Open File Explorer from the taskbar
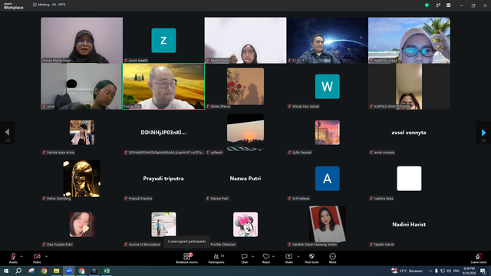Viewport: 491px width, 276px height. tap(56, 271)
